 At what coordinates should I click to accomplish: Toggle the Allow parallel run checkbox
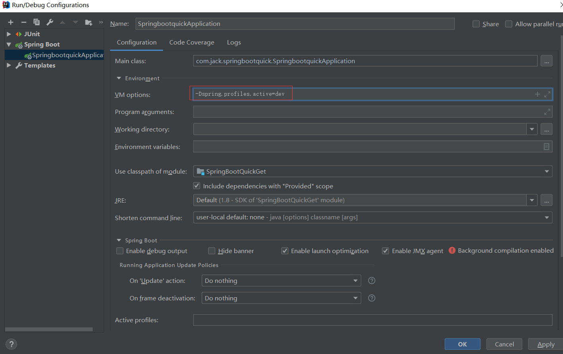click(x=509, y=24)
